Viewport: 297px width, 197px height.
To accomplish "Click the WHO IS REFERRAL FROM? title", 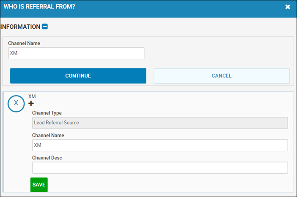I will [x=39, y=7].
